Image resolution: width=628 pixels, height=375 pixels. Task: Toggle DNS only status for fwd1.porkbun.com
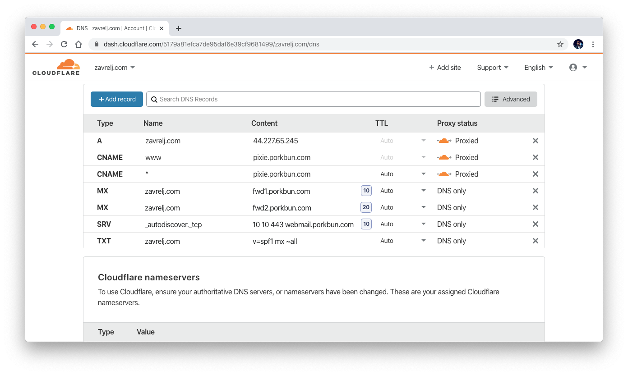452,191
